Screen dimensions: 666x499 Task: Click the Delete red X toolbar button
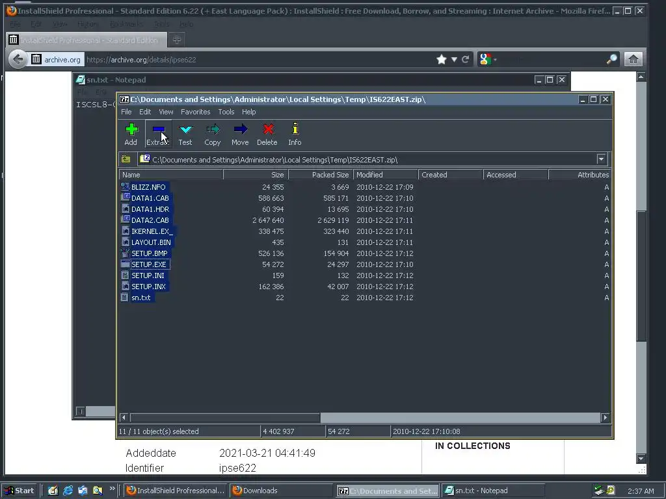[x=267, y=134]
